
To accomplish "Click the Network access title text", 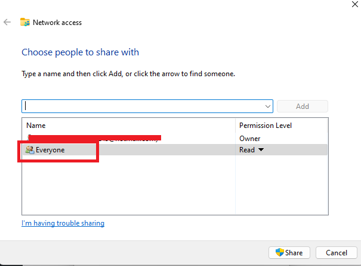I will pyautogui.click(x=57, y=23).
